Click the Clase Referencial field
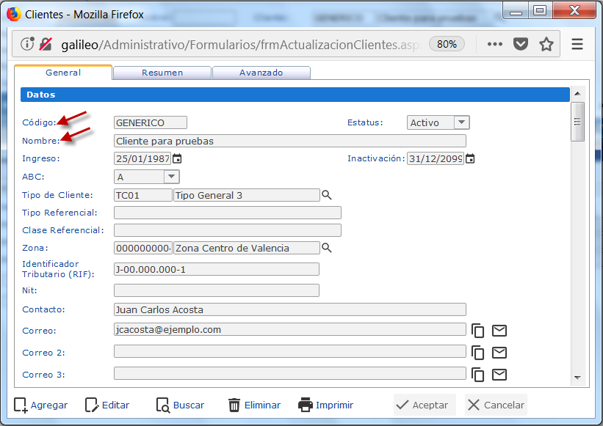The image size is (603, 426). pos(227,230)
